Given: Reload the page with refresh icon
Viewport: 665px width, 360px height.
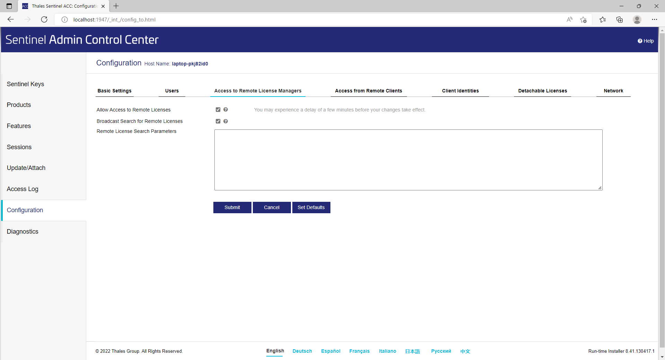Looking at the screenshot, I should click(x=44, y=19).
